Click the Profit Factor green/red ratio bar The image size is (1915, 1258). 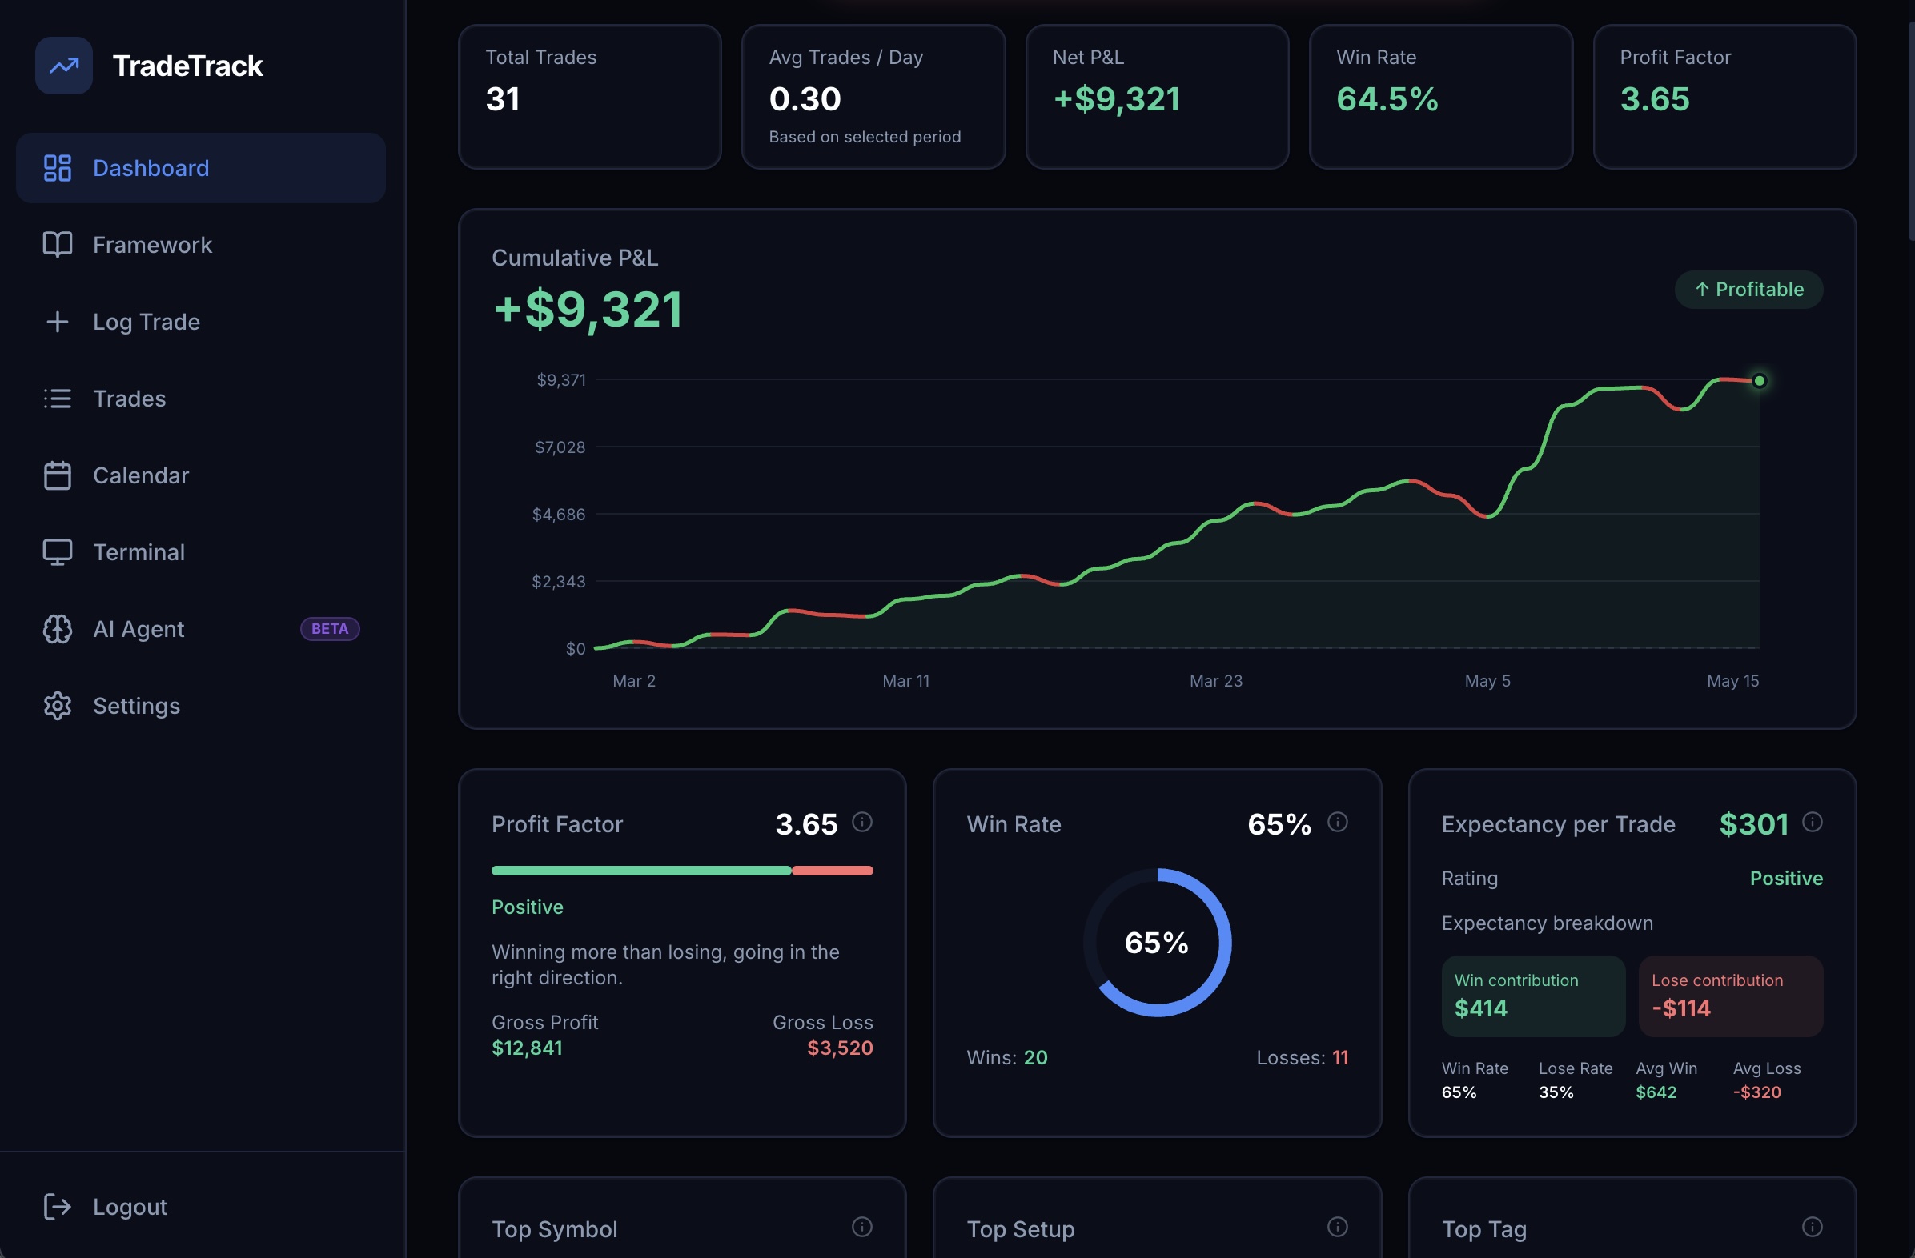682,871
